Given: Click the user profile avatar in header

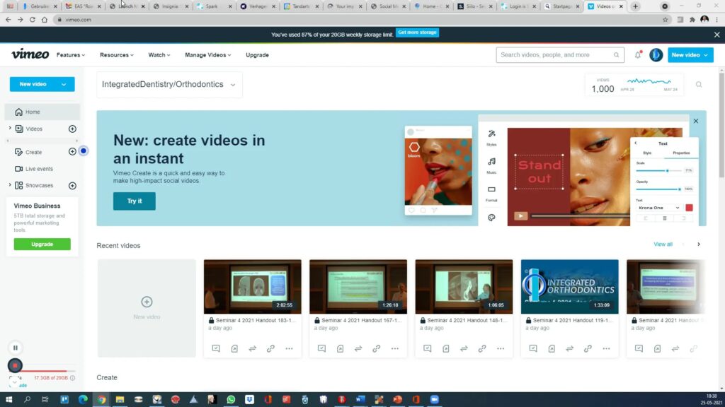Looking at the screenshot, I should (656, 55).
